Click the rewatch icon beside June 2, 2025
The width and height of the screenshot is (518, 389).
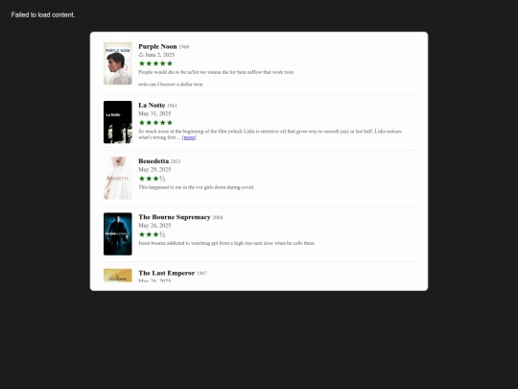[141, 55]
